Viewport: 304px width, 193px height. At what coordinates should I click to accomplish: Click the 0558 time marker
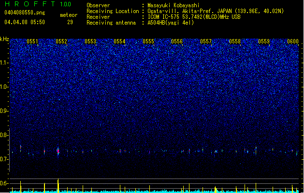click(235, 41)
